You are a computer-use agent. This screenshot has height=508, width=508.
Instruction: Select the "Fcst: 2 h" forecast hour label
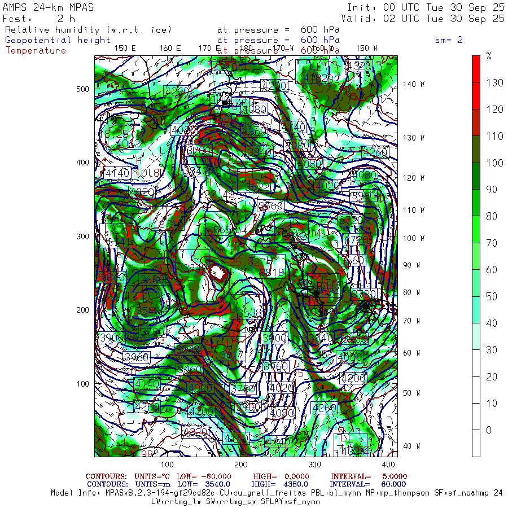[39, 19]
